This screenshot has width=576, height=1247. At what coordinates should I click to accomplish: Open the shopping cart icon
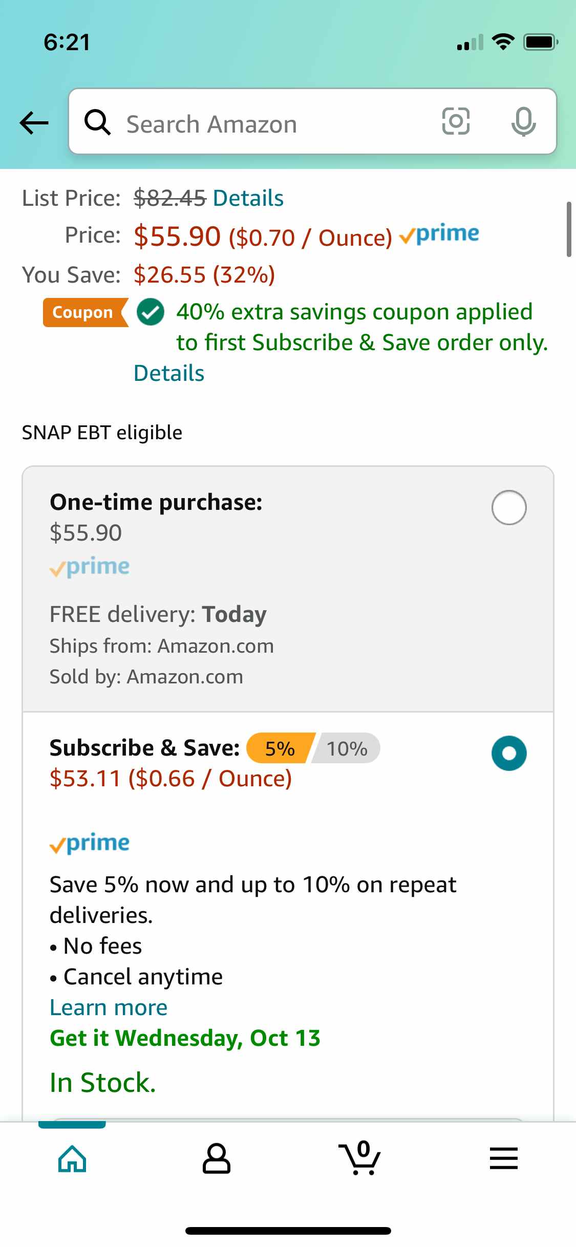(x=360, y=1158)
